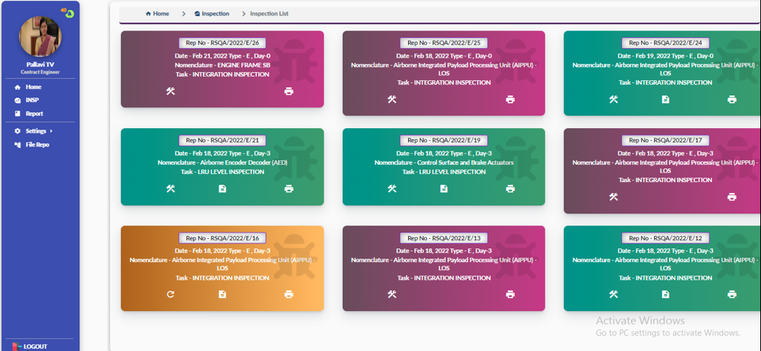Open document icon on RSQA/2022/E/21 card

pos(222,189)
